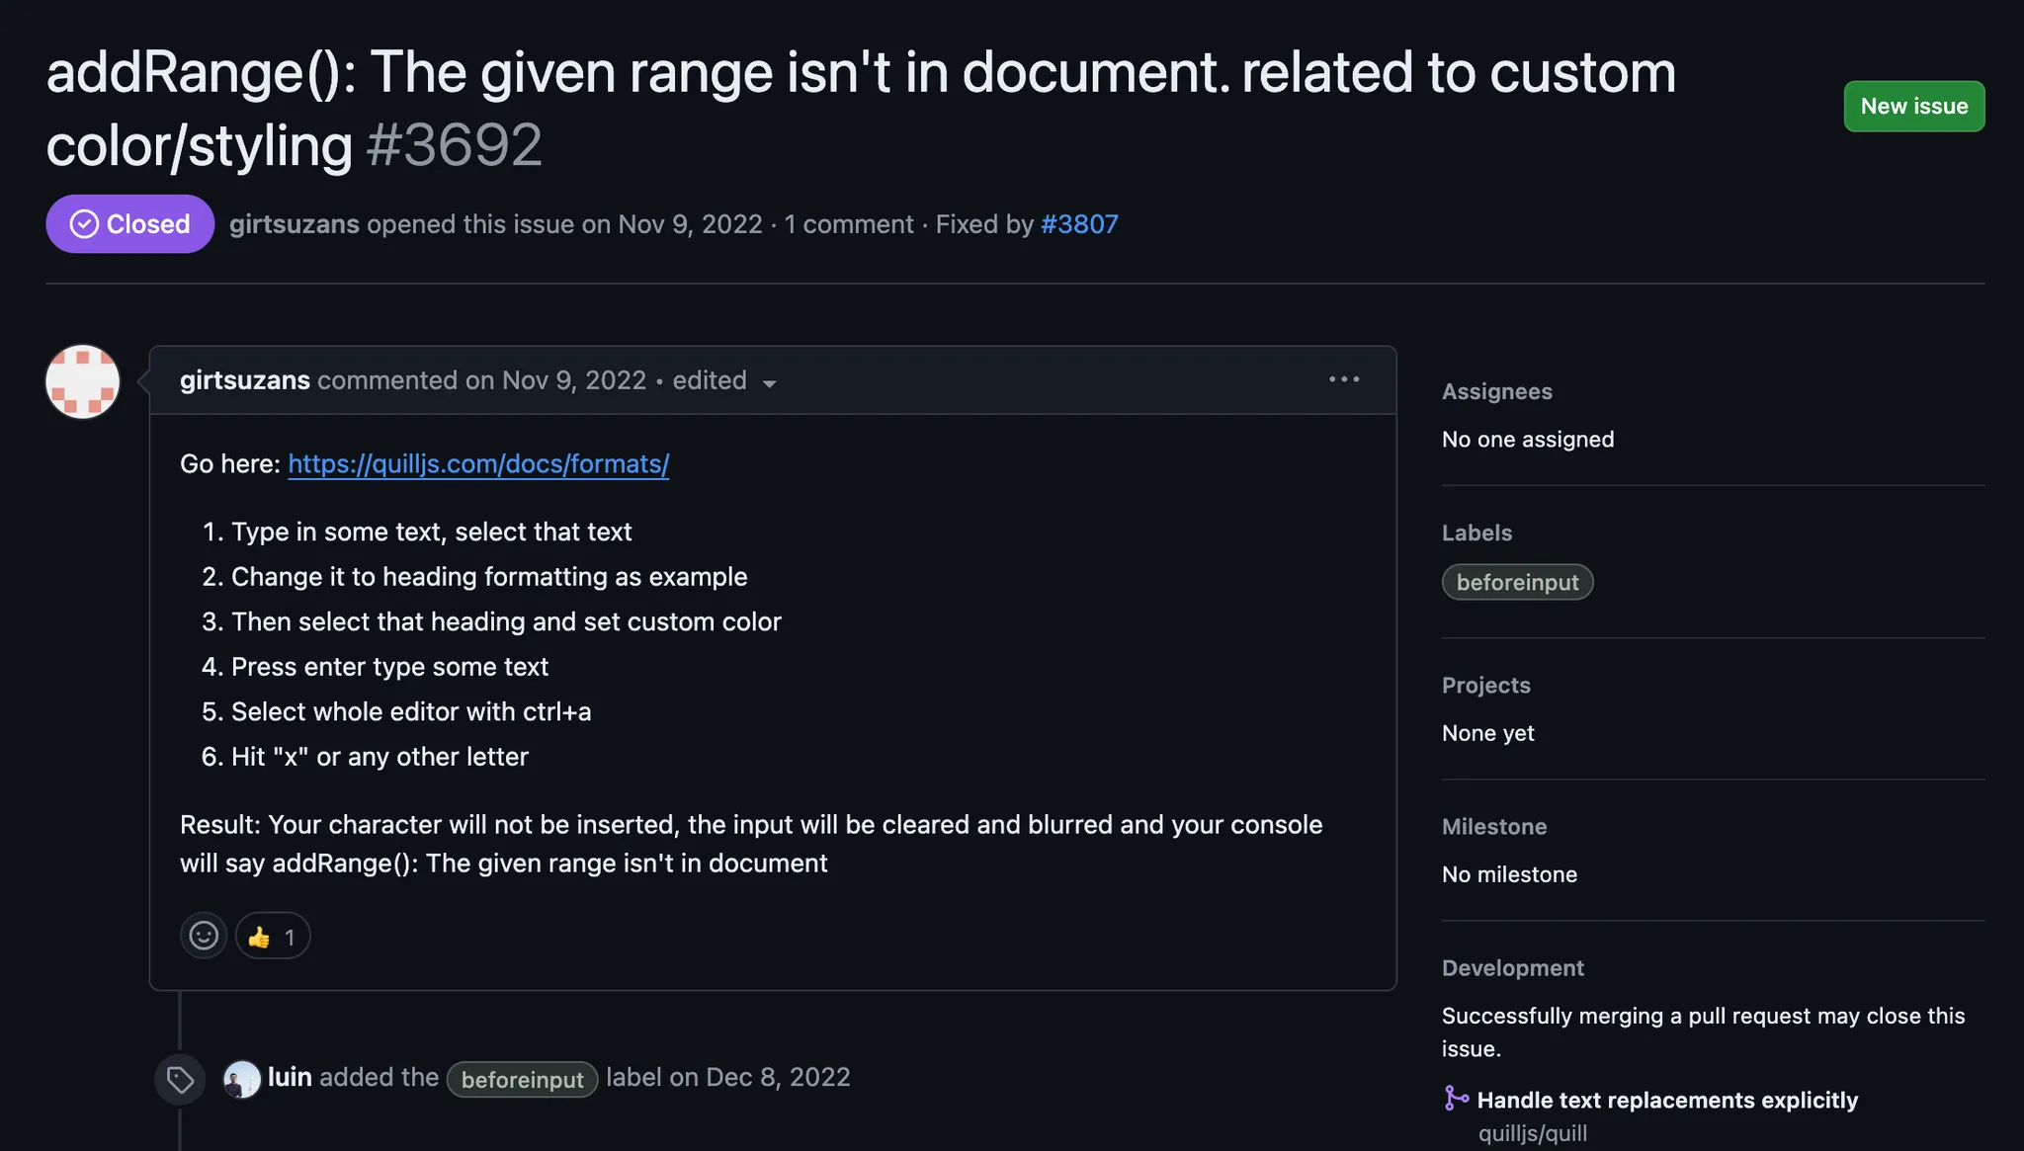Click the smiley add-reaction icon
2024x1151 pixels.
point(204,936)
